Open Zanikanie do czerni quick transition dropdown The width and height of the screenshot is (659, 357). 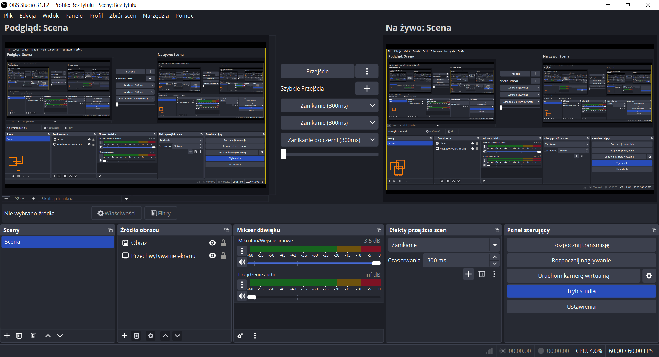[372, 140]
